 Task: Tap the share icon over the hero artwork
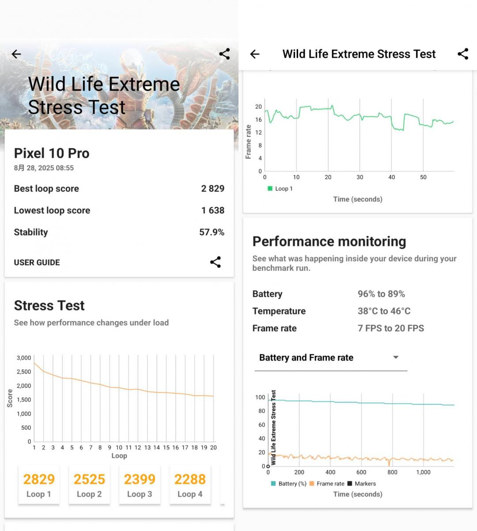[224, 54]
